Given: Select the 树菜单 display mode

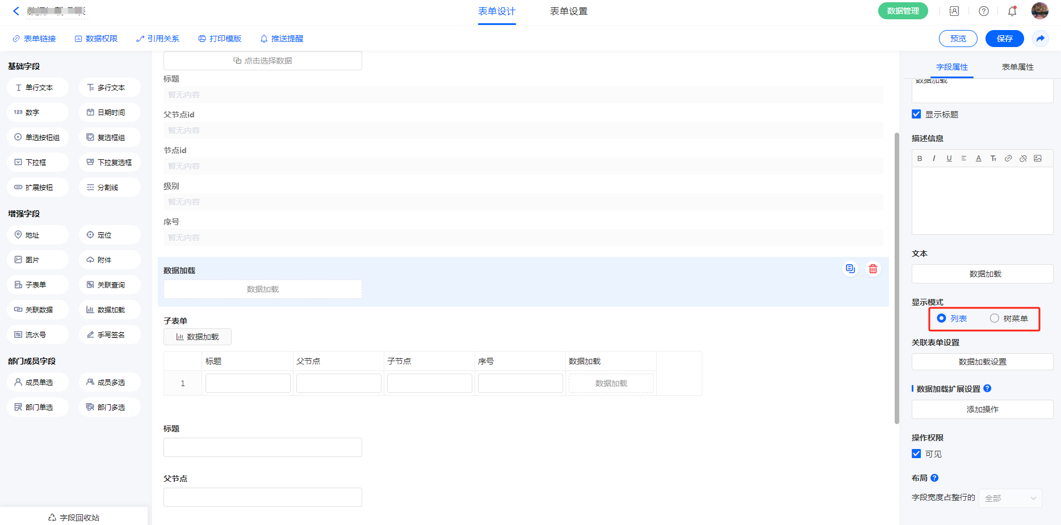Looking at the screenshot, I should pyautogui.click(x=995, y=318).
